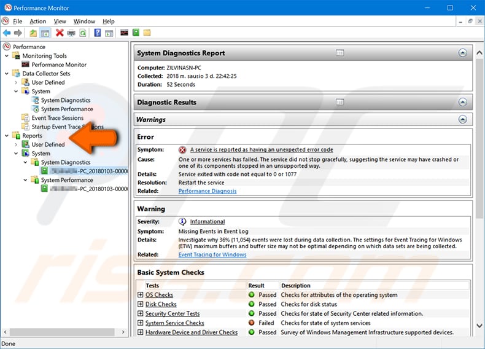Toggle Show/Hide Console Tree toolbar icon
The height and width of the screenshot is (349, 485).
click(x=45, y=33)
